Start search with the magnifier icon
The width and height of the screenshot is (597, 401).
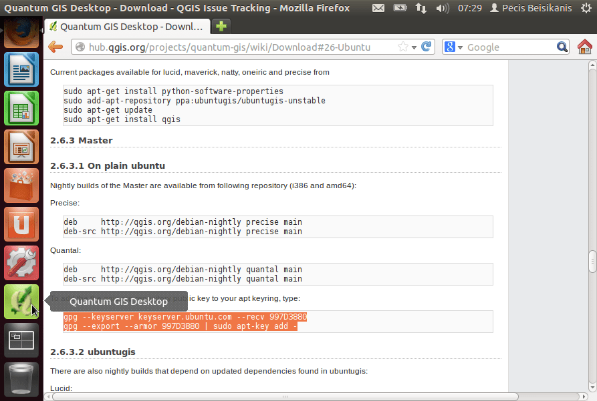562,47
